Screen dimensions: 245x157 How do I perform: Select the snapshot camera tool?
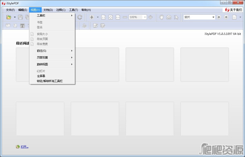[169, 17]
